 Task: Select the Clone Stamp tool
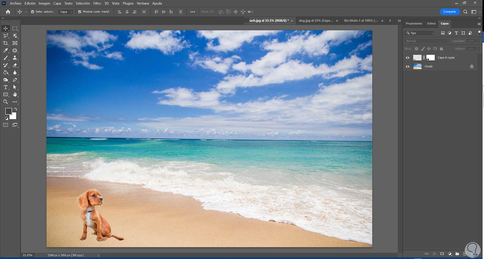coord(15,58)
